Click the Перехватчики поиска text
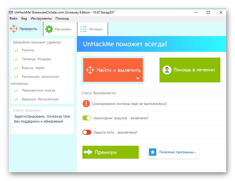This screenshot has height=181, width=235. click(x=38, y=90)
